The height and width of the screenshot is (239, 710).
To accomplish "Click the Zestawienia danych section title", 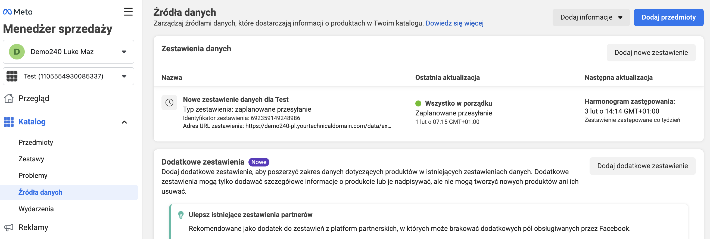I will 196,49.
